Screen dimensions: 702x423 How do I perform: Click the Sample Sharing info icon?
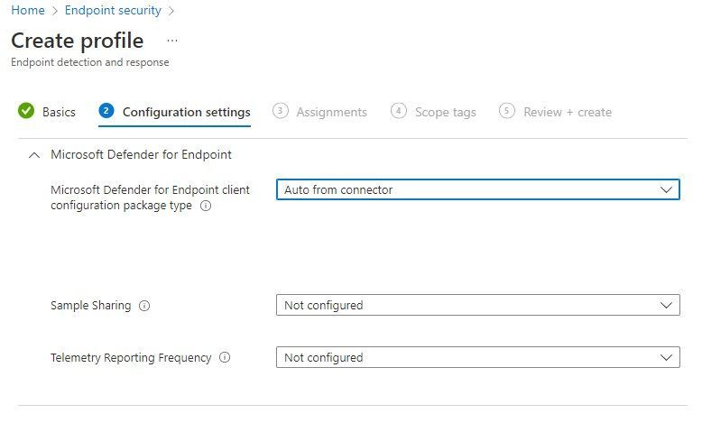click(x=144, y=306)
